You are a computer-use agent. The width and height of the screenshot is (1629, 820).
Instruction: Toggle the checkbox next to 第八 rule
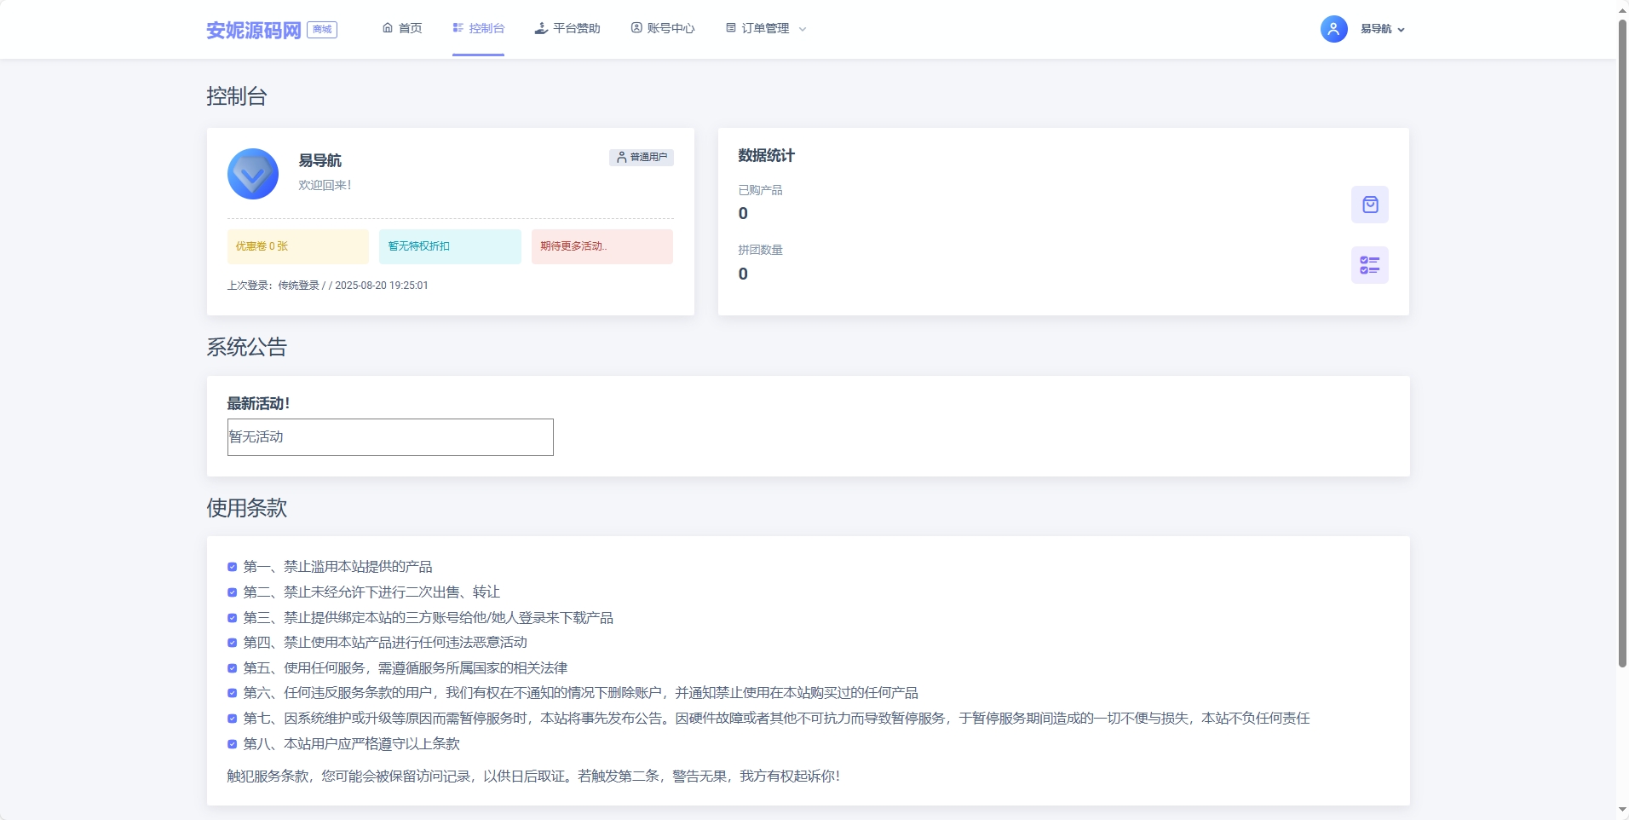pyautogui.click(x=230, y=744)
